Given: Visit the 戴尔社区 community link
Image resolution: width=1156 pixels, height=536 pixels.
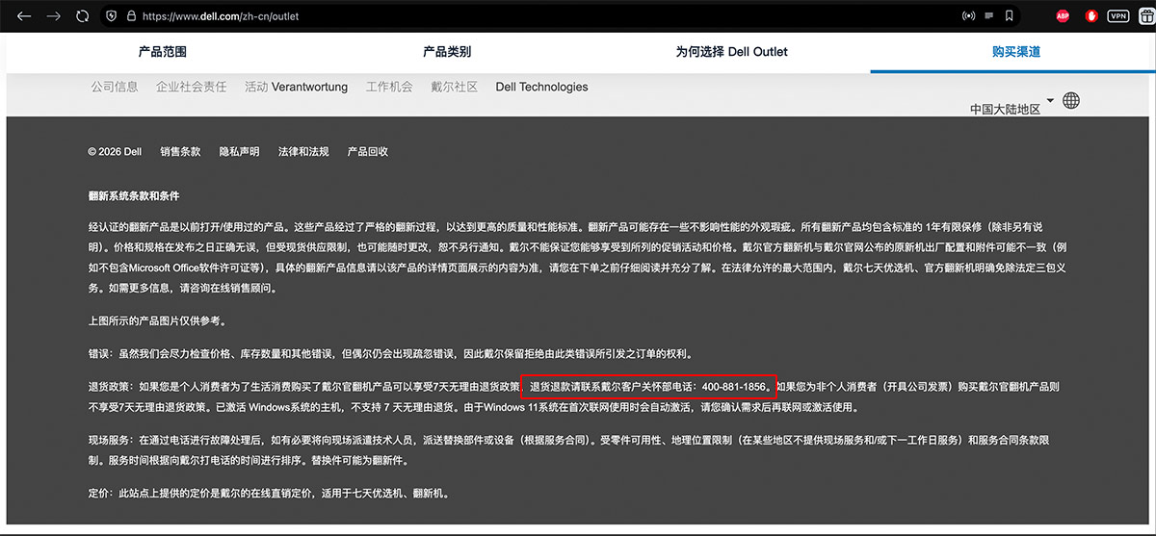Looking at the screenshot, I should coord(454,87).
